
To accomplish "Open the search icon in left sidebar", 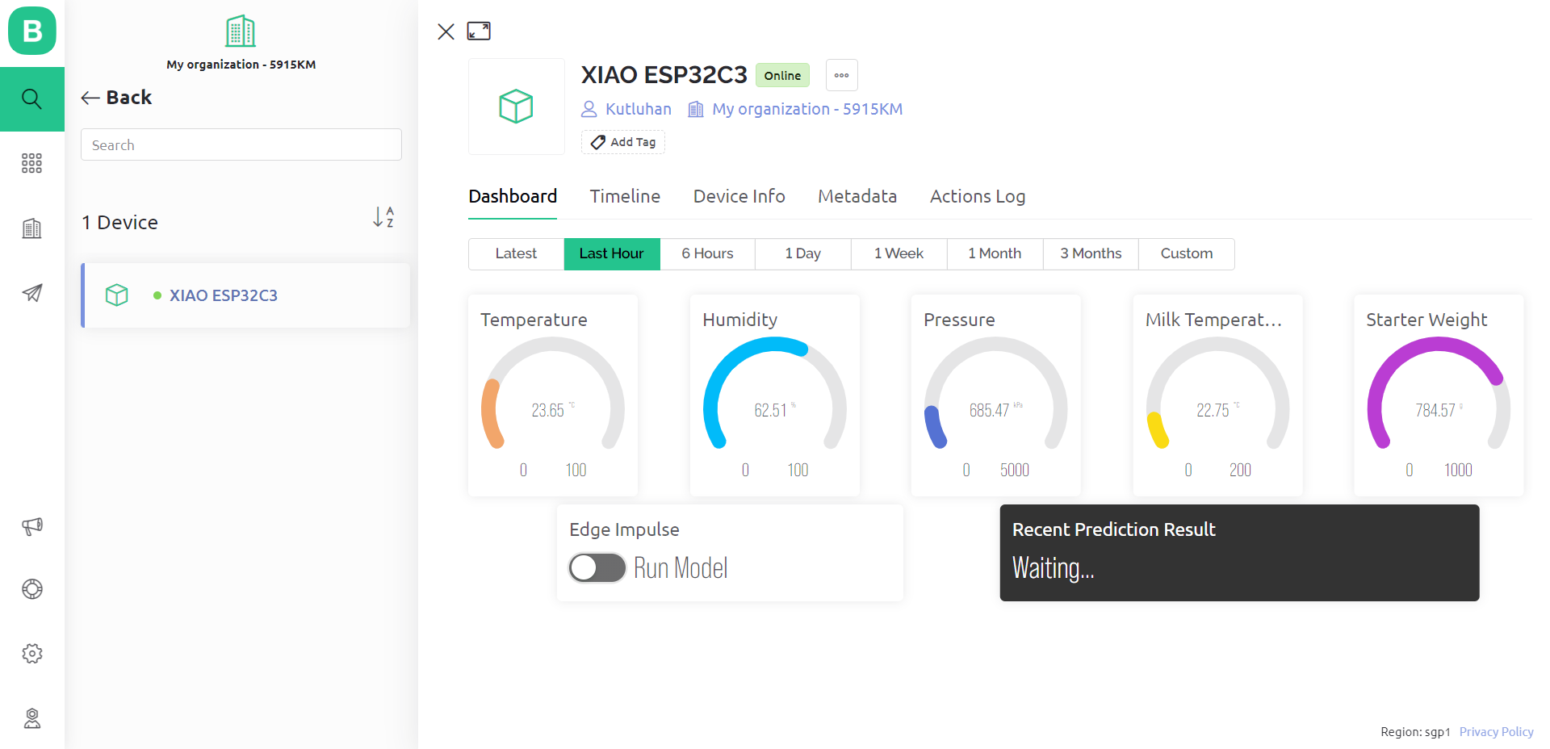I will point(31,99).
